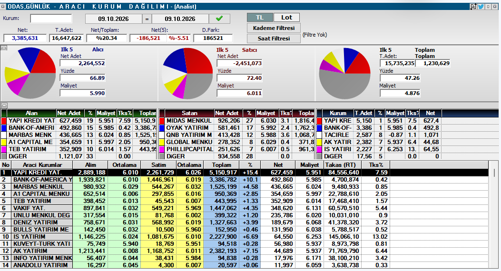The width and height of the screenshot is (501, 271).
Task: Click QNB YATIRIM M in Satan table
Action: click(189, 135)
